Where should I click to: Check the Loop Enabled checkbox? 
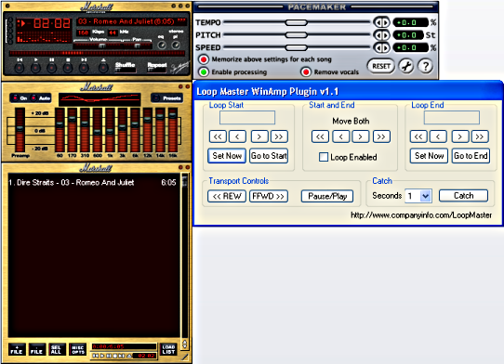coord(324,157)
